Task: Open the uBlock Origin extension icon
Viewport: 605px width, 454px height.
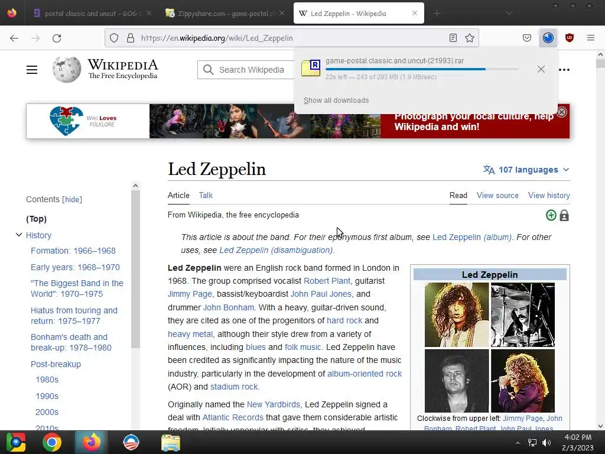Action: click(x=569, y=38)
